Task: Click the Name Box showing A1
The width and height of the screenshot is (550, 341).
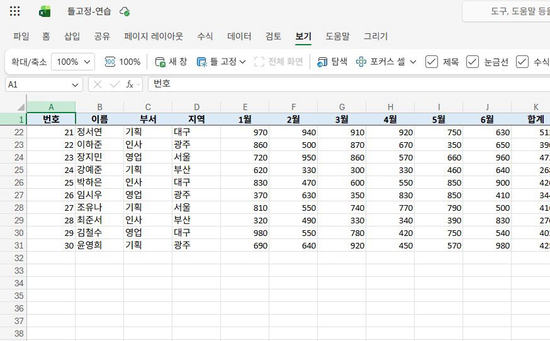Action: 38,84
